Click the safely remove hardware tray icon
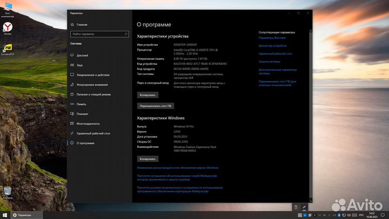The height and width of the screenshot is (219, 389). coord(296,207)
